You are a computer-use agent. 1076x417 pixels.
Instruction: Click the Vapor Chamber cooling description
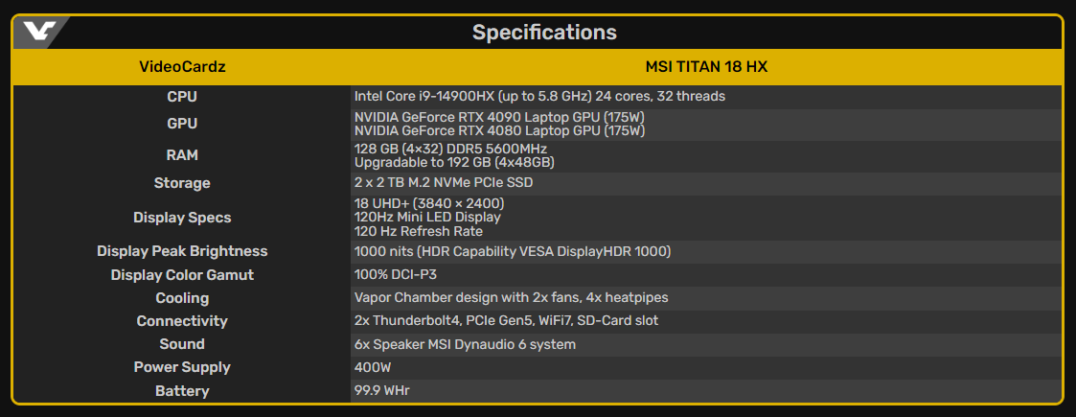click(x=512, y=297)
